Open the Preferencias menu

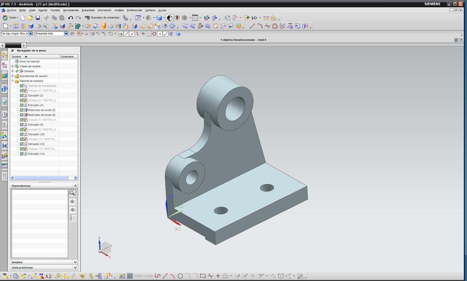click(134, 10)
